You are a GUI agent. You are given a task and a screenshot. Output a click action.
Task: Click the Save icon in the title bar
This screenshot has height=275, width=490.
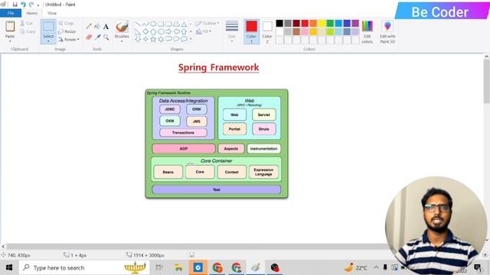pos(15,5)
